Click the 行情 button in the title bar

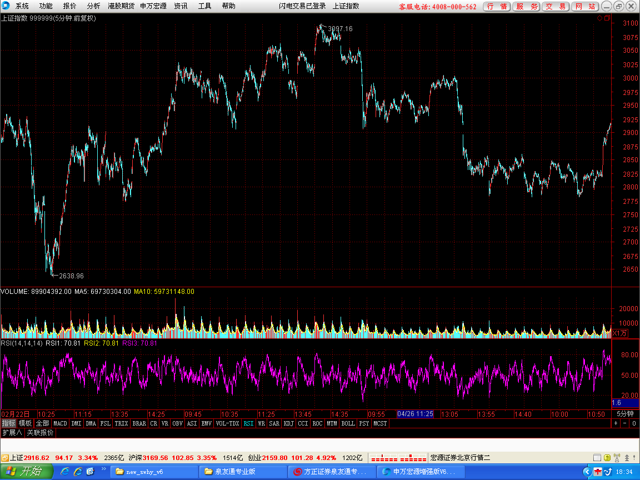point(497,7)
